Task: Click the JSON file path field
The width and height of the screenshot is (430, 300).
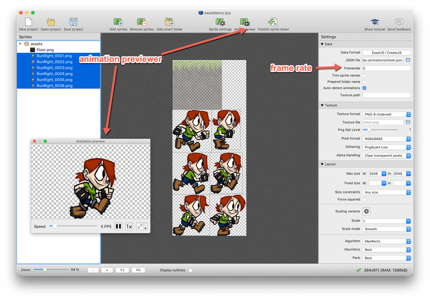Action: click(383, 60)
